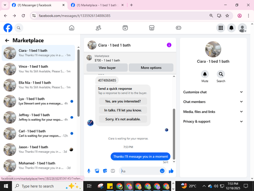
Task: Expand the Privacy & support section
Action: click(x=213, y=121)
